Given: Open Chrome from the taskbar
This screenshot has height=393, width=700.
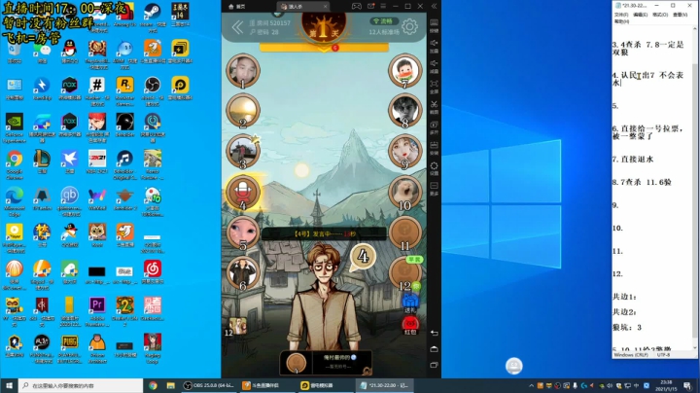Looking at the screenshot, I should 153,385.
